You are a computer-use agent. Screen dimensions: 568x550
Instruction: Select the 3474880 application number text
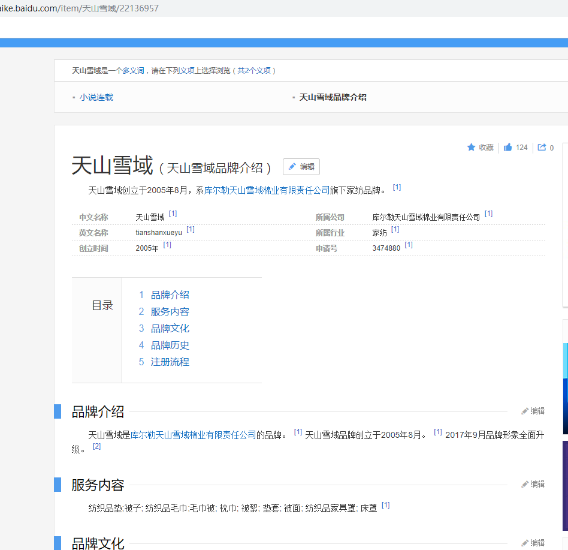[386, 248]
